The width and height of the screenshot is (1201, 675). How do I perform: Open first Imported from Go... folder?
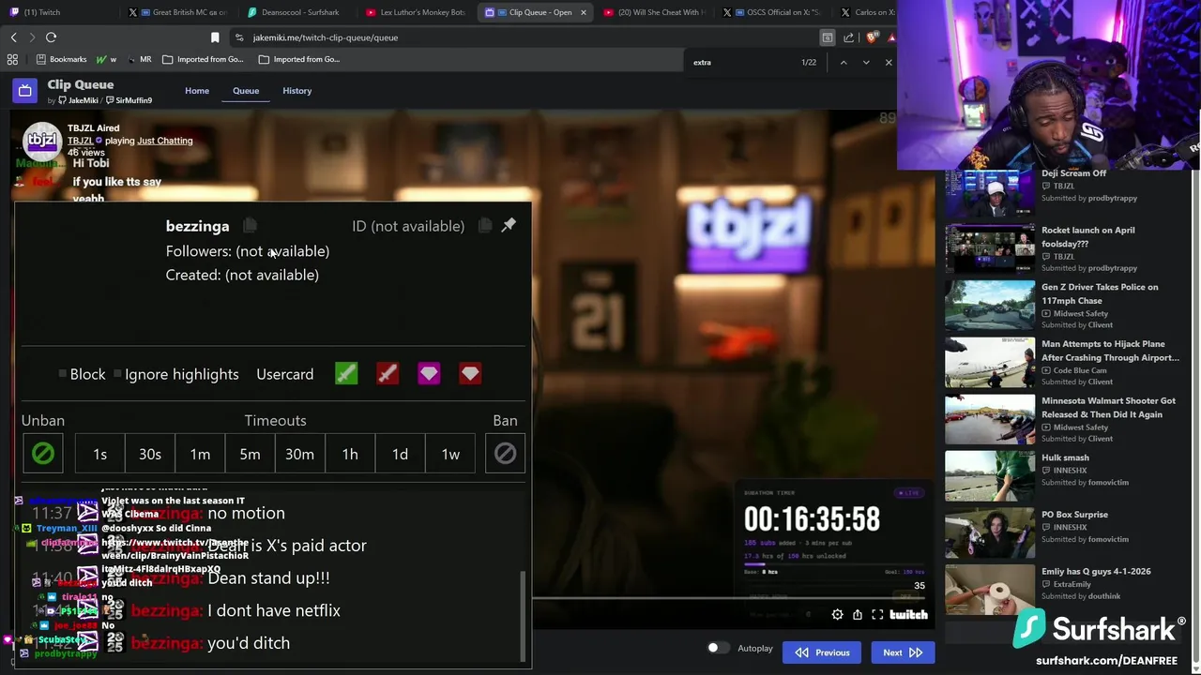click(203, 59)
